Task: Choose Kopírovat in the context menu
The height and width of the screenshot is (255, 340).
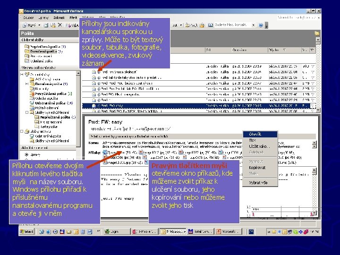Action: [260, 168]
